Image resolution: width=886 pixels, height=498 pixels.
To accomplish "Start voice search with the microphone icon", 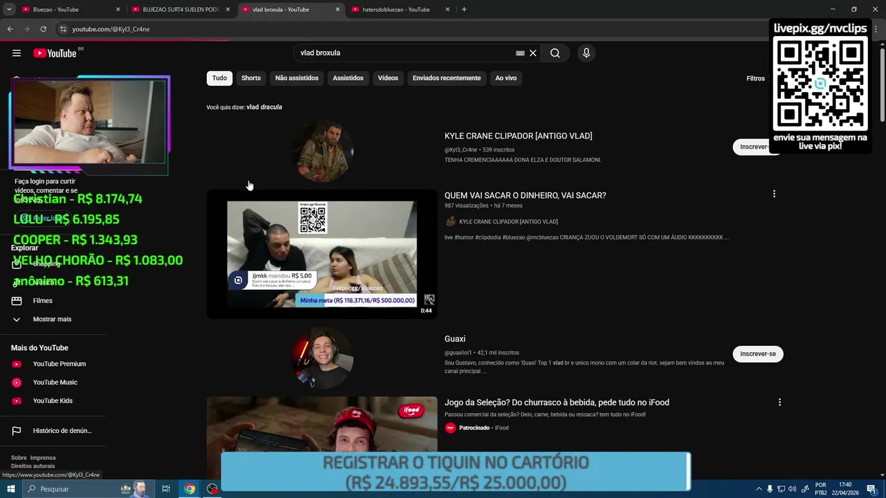I will pos(586,53).
